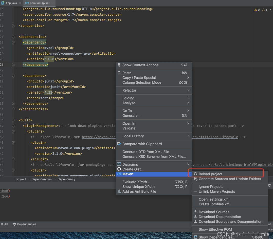The height and width of the screenshot is (239, 273).
Task: Collapse the dependencies block fold marker
Action: point(13,37)
